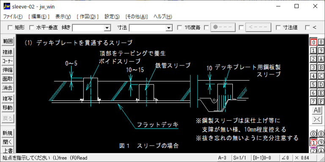The width and height of the screenshot is (325, 162).
Task: Tick the checkbox before the <--- button
Action: click(x=241, y=27)
